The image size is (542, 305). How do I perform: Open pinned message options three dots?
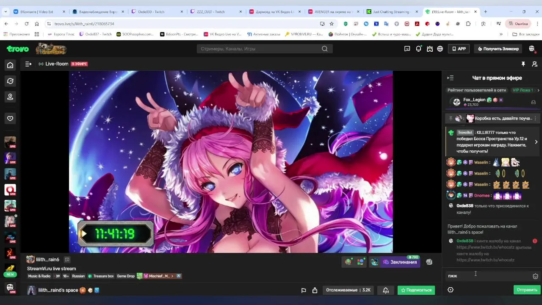click(x=536, y=119)
